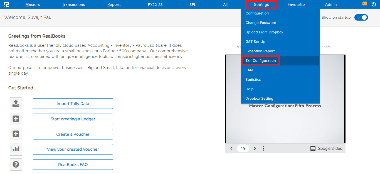Image resolution: width=380 pixels, height=174 pixels.
Task: Click the plus icon beside Start creating a Ledger
Action: 16,119
